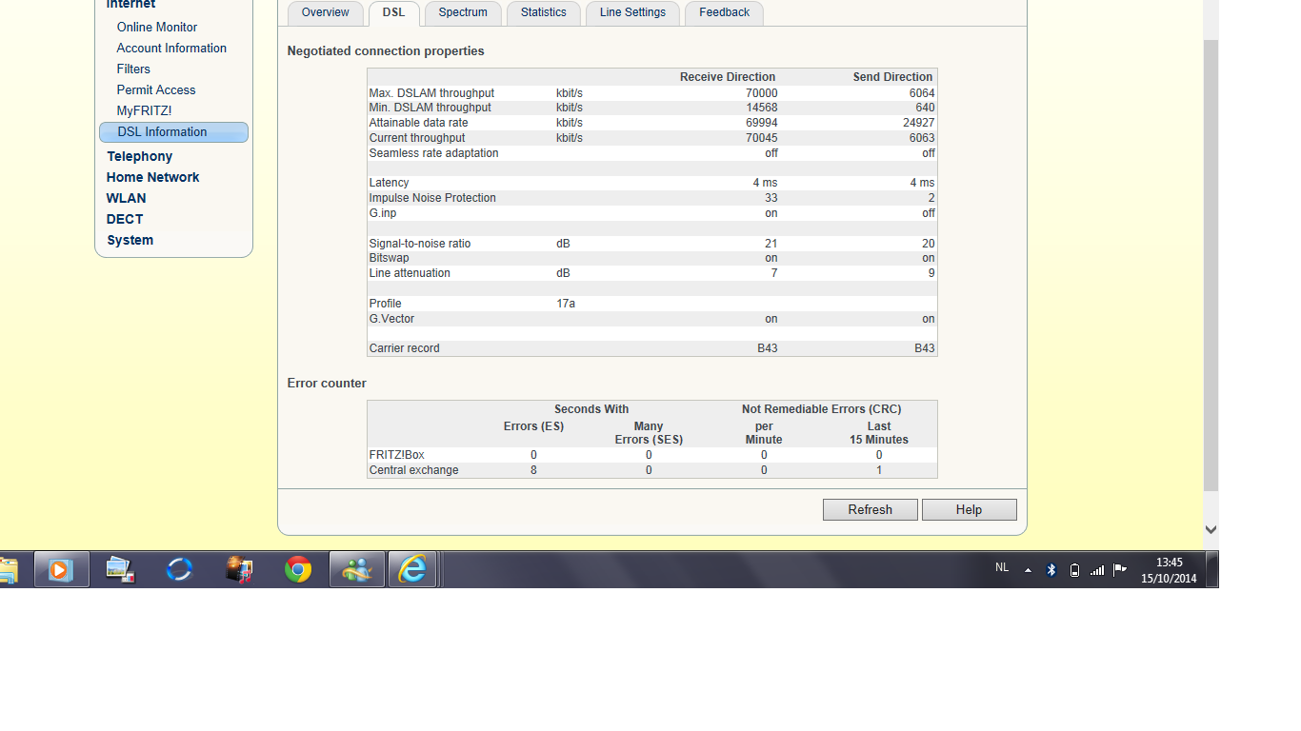Check the battery status tray icon

pos(1074,569)
